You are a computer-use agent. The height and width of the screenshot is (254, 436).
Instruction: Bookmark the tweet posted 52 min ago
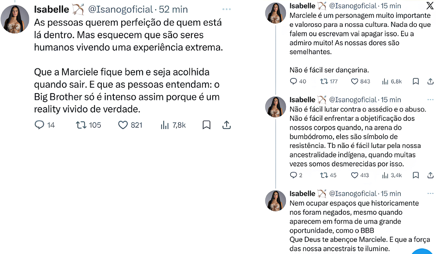[x=206, y=125]
